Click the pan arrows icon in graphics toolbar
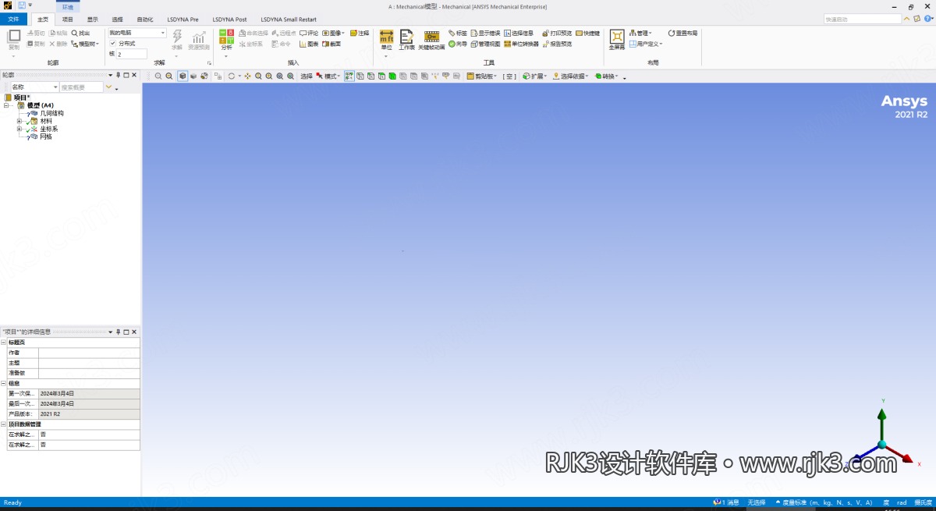Screen dimensions: 936x511 tap(247, 76)
